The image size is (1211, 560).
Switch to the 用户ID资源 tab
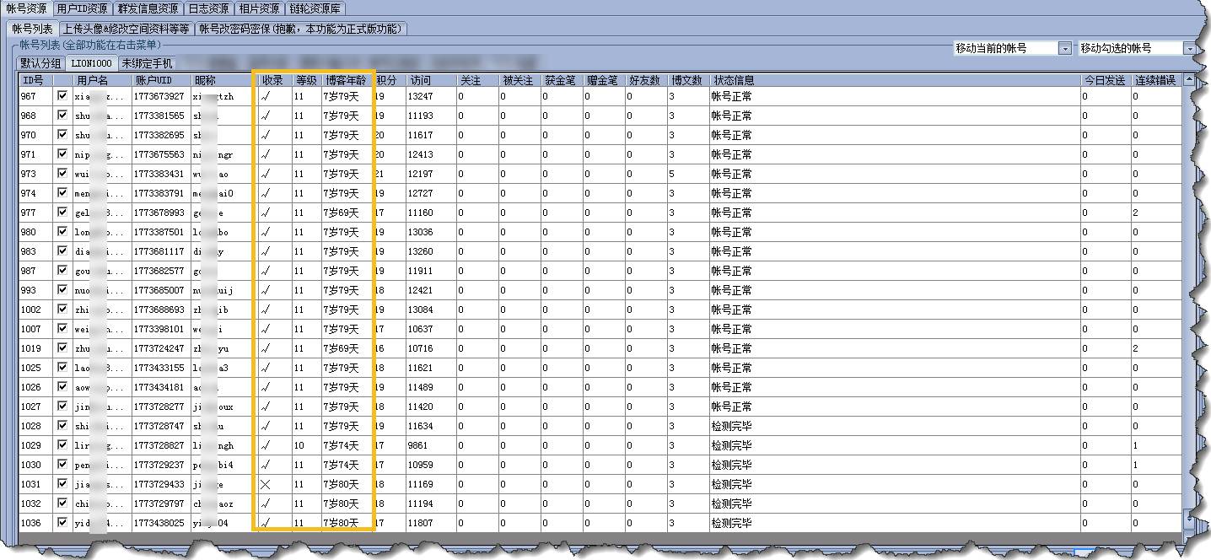tap(82, 8)
